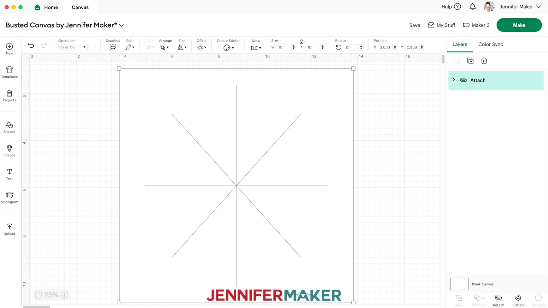
Task: Click the Y position input field
Action: [x=412, y=47]
